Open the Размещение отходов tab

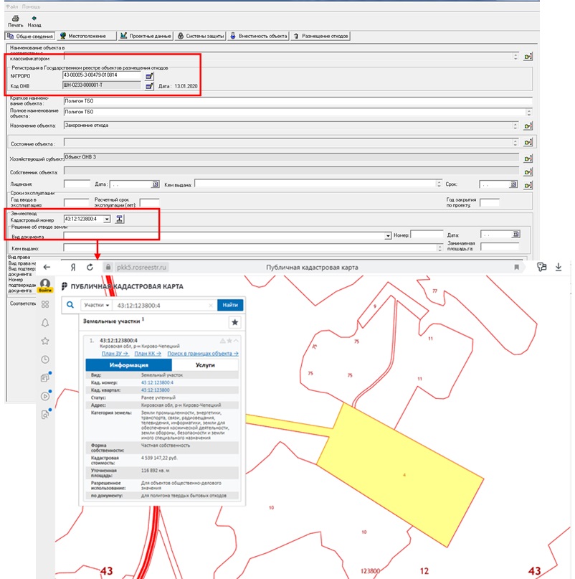click(323, 35)
